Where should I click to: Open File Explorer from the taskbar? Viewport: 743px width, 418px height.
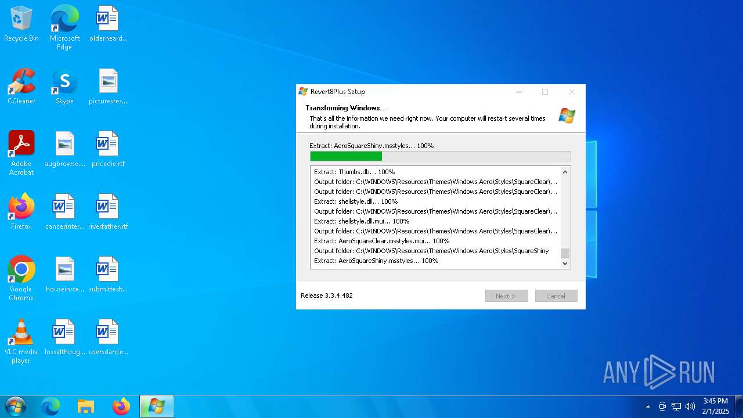pyautogui.click(x=86, y=406)
